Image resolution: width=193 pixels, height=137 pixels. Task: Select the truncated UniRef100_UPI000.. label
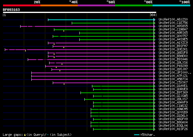[x=175, y=73]
